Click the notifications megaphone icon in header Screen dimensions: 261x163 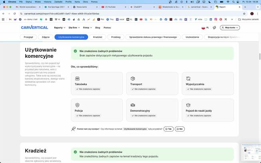pyautogui.click(x=214, y=27)
